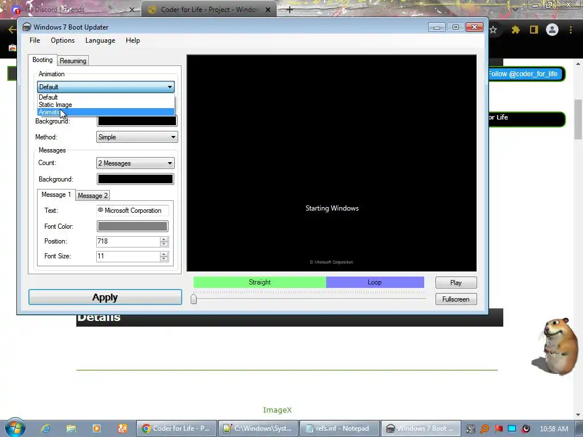Viewport: 583px width, 437px height.
Task: Click the bookmark icon under Chrome's back arrow
Action: click(13, 48)
